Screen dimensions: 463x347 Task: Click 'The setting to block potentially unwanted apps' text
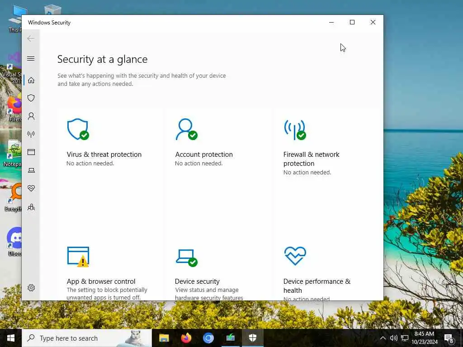107,294
